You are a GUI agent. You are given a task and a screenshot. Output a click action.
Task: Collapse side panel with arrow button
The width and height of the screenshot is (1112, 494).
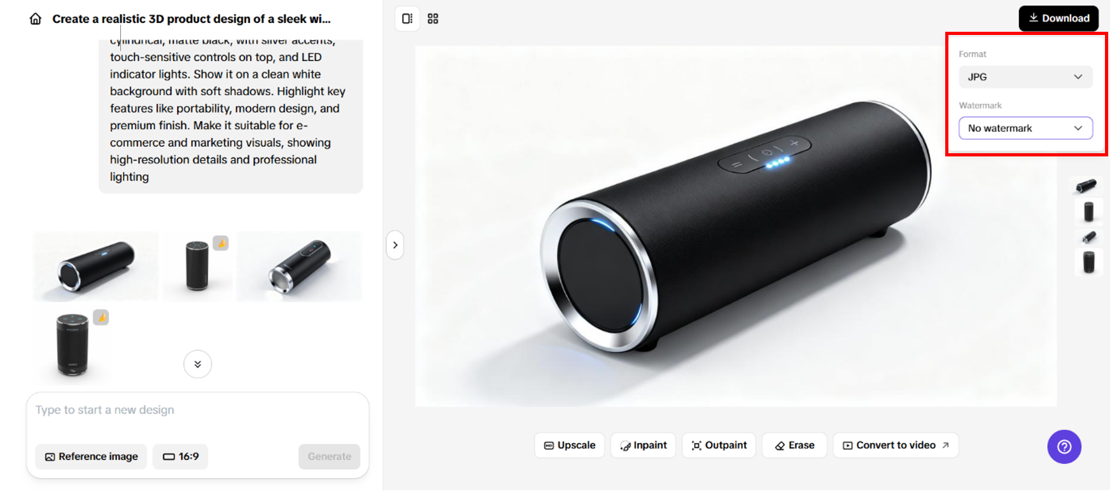tap(395, 245)
